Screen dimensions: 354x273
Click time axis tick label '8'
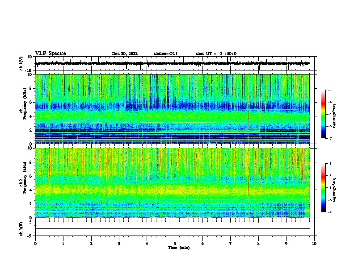point(258,244)
